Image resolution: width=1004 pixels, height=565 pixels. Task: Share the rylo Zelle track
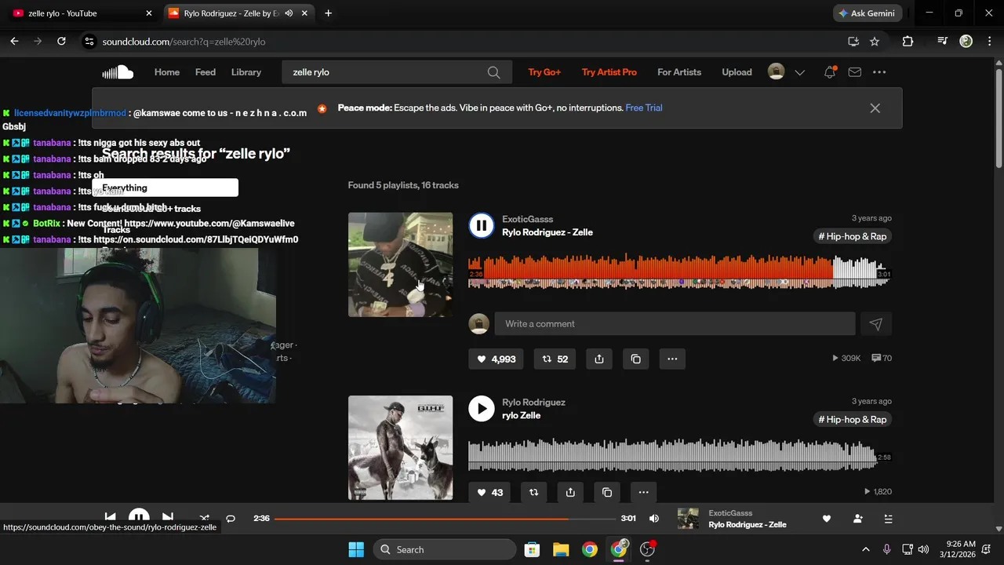tap(570, 492)
